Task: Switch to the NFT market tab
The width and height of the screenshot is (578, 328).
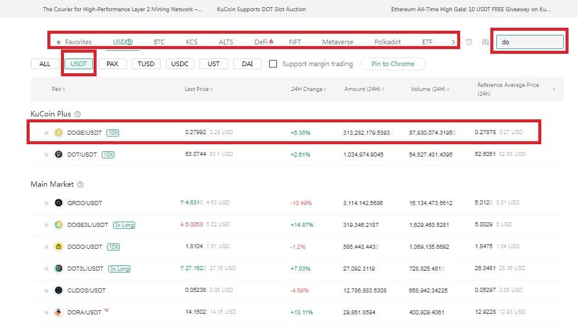Action: (x=295, y=42)
